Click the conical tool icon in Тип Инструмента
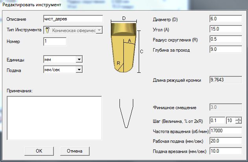The width and height of the screenshot is (248, 162). coord(48,30)
